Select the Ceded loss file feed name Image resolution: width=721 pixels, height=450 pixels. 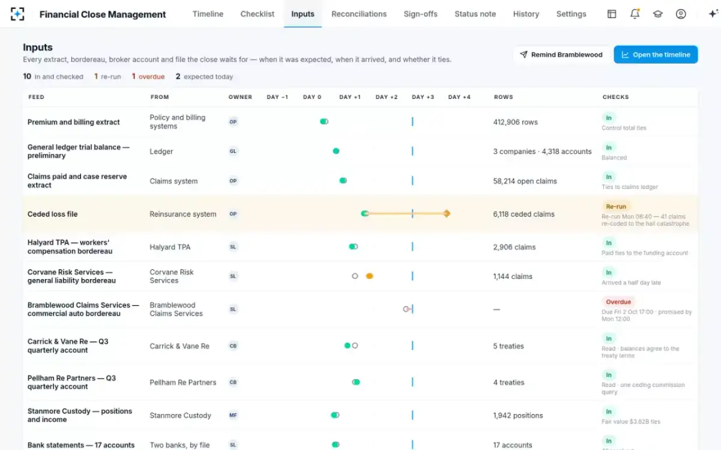click(53, 214)
